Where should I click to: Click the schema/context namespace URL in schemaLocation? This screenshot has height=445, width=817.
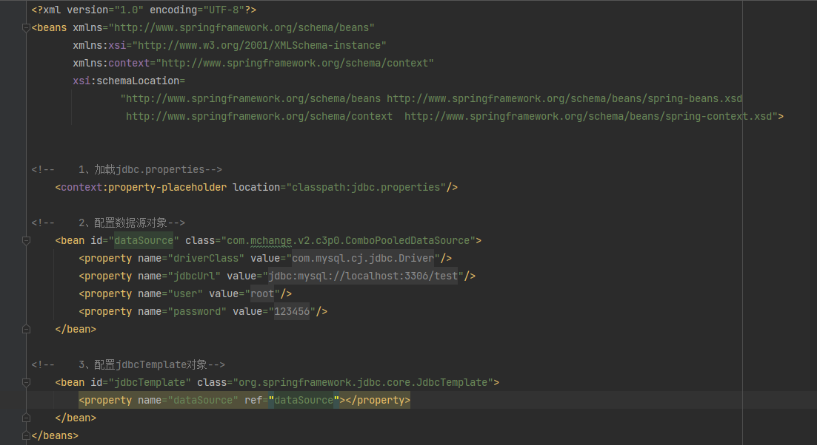click(x=259, y=116)
